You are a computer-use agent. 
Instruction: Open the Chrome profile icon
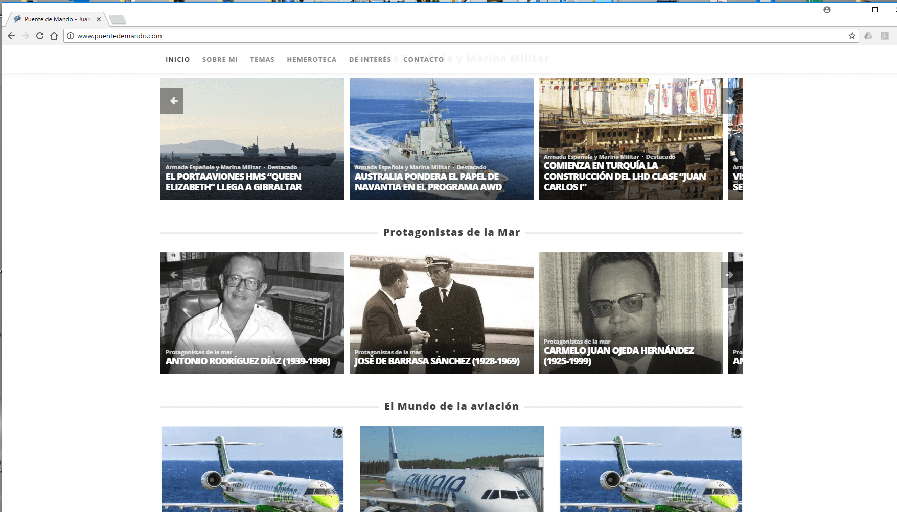pyautogui.click(x=826, y=10)
